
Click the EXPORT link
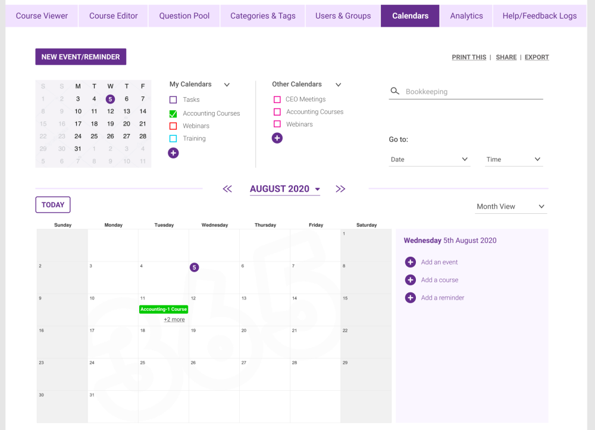[537, 57]
